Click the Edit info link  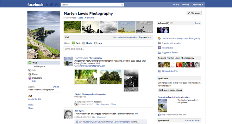91,18
